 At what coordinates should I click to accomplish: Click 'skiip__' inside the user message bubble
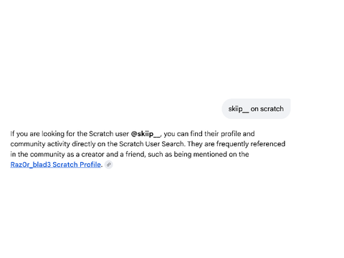coord(239,109)
